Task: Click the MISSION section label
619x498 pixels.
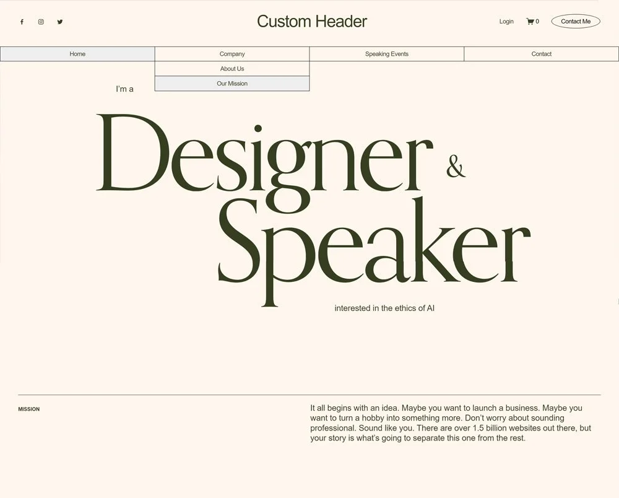Action: coord(28,409)
